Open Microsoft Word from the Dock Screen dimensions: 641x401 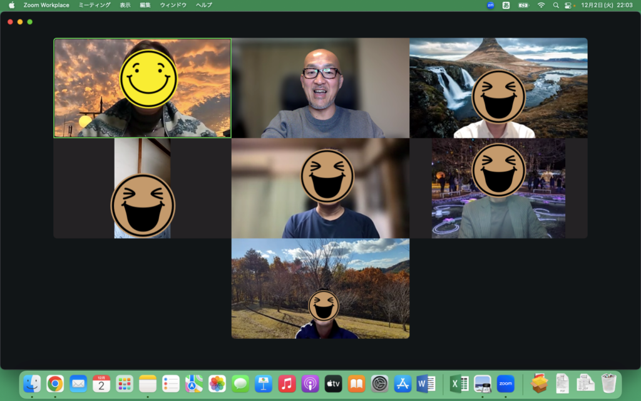(x=426, y=383)
